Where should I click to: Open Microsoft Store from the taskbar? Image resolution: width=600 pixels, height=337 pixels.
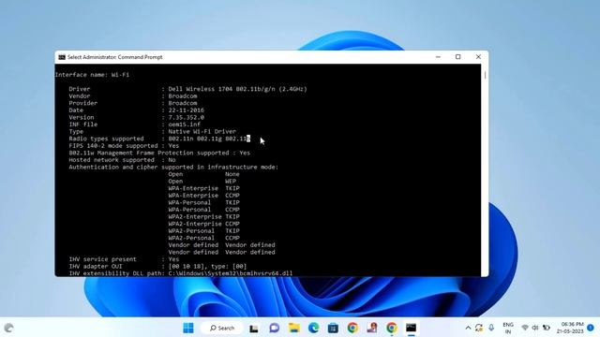(333, 328)
